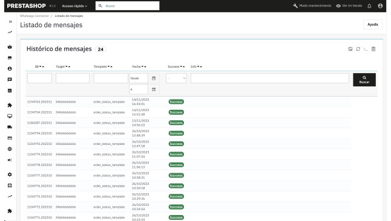Open Payment via the credit card icon
Viewport: 391px width, 221px height.
coord(10,138)
